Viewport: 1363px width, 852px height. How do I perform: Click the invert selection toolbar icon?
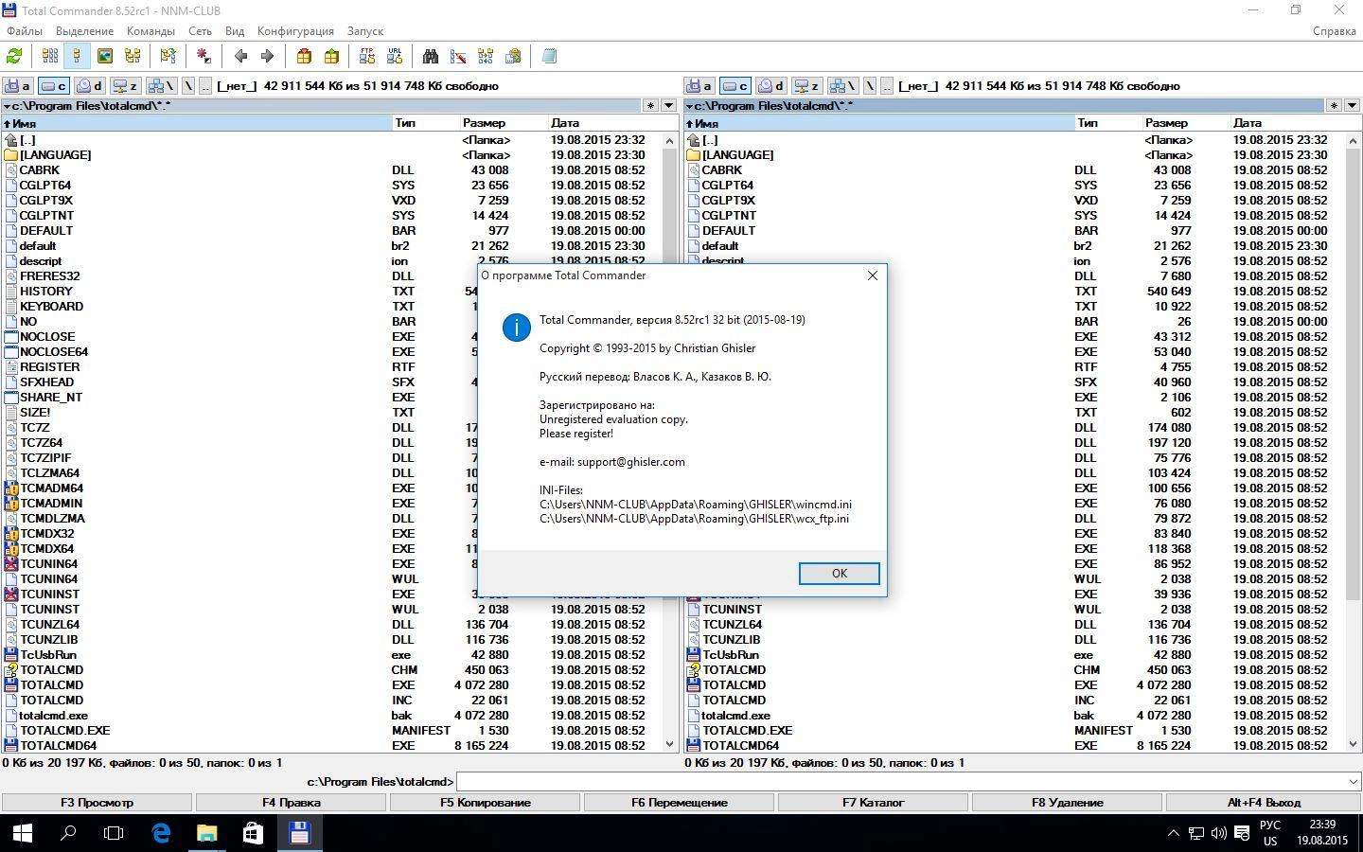(x=168, y=56)
